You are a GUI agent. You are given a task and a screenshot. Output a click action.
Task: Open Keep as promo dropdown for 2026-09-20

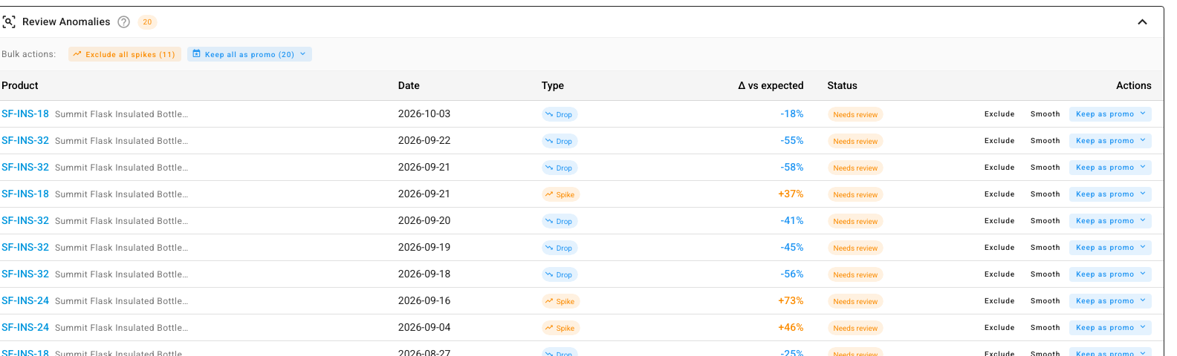(1110, 221)
